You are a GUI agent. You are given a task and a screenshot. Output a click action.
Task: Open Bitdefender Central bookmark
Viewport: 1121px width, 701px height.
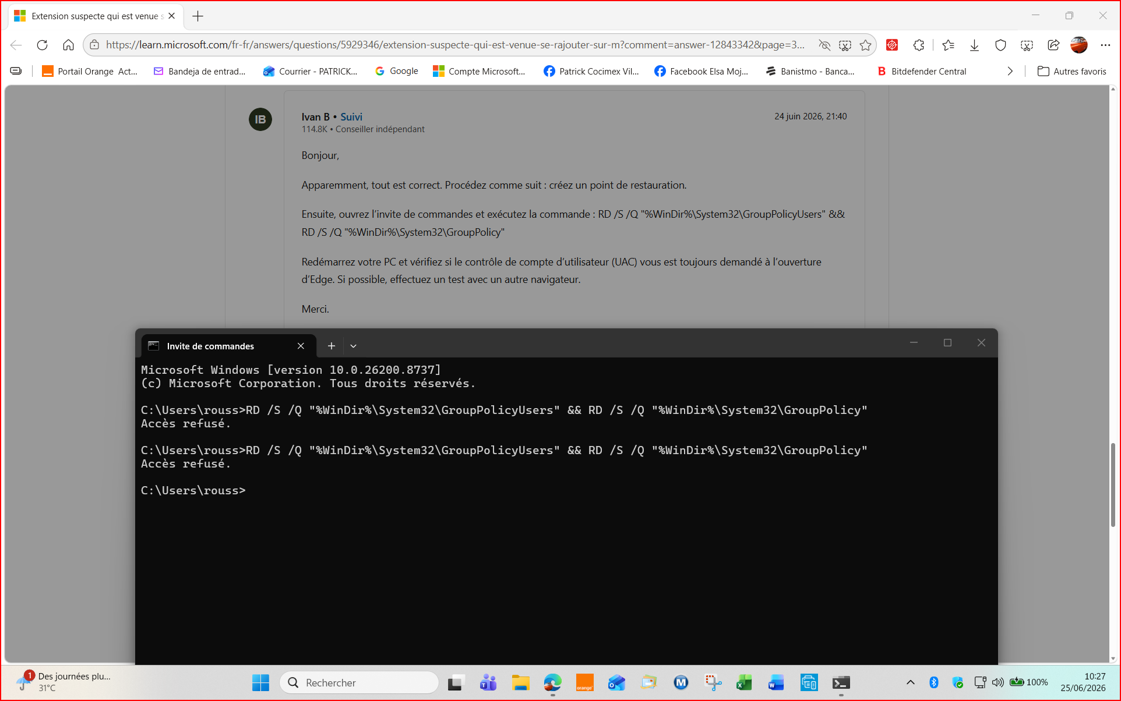922,71
